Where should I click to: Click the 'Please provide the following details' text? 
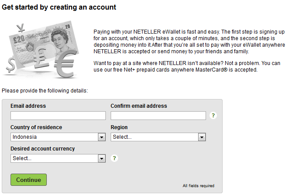(x=45, y=91)
